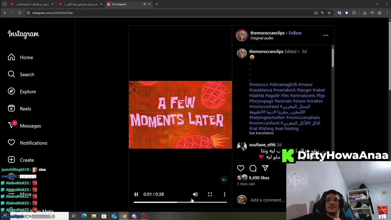391x220 pixels.
Task: Open hashtag #fishing
Action: point(266,128)
